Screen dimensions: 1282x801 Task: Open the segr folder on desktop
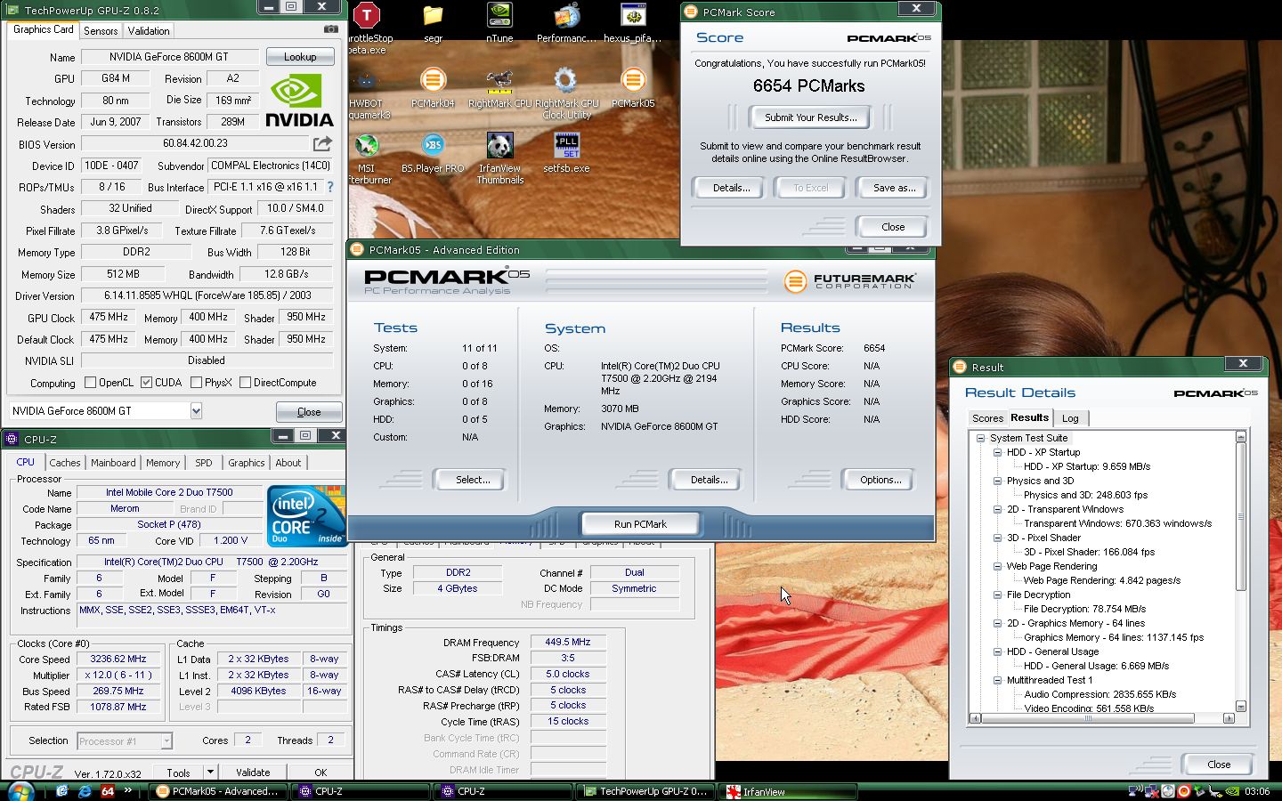tap(433, 16)
